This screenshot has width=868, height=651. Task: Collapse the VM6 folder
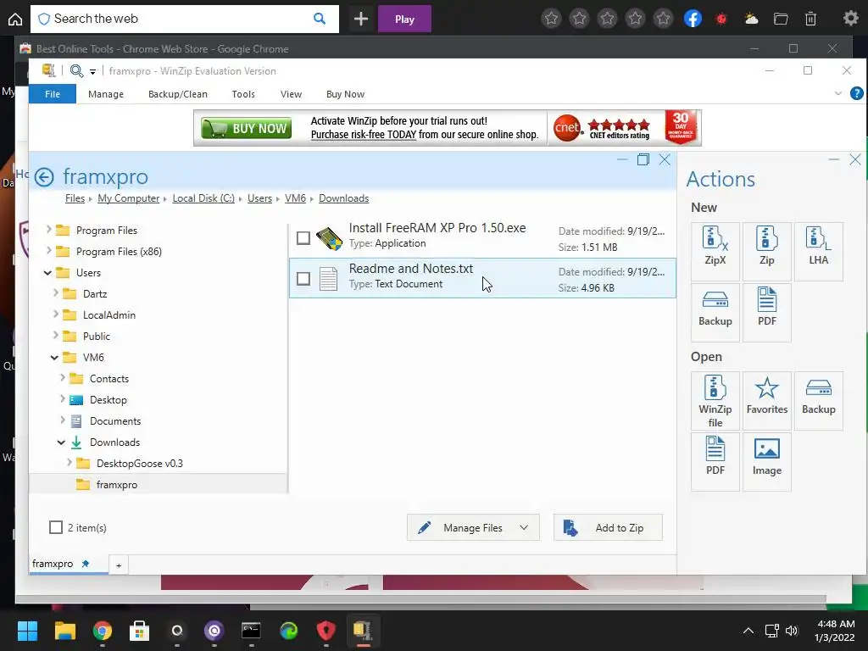(x=54, y=357)
